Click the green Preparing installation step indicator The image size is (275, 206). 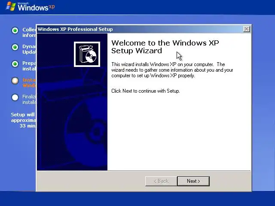tap(15, 64)
